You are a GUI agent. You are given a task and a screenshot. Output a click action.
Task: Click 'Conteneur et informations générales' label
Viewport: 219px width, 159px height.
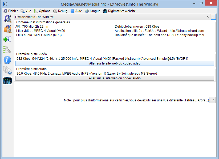click(43, 22)
